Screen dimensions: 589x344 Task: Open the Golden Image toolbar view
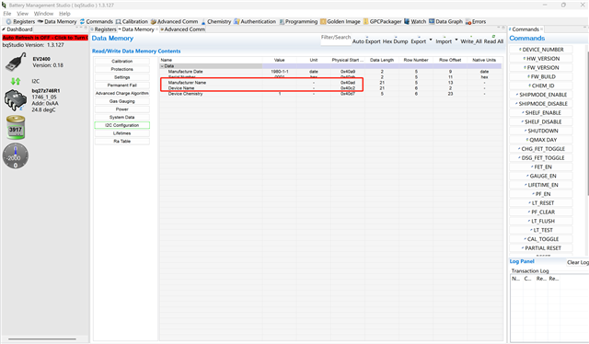pyautogui.click(x=341, y=22)
